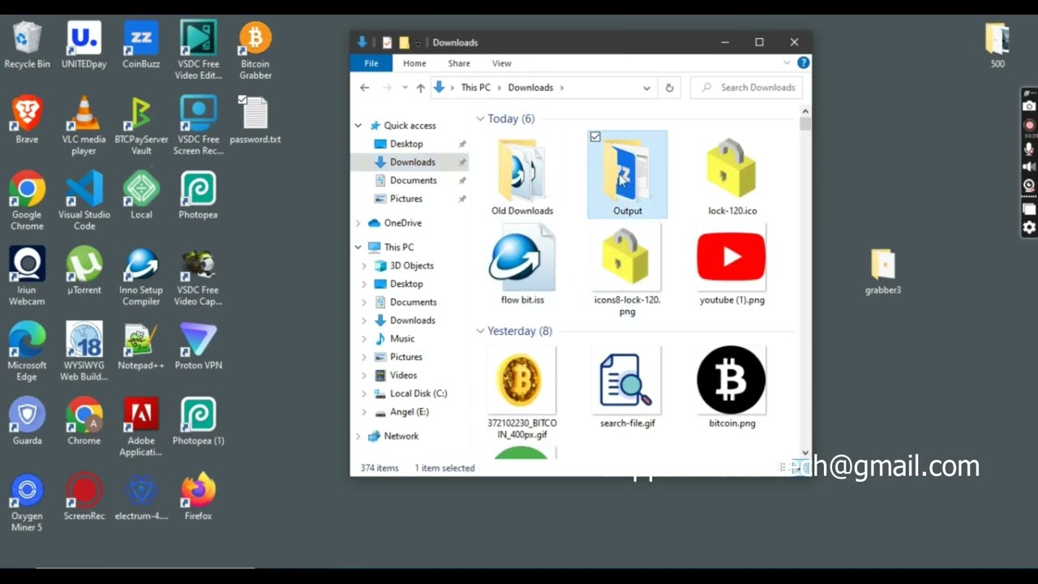Collapse the This PC tree node
The width and height of the screenshot is (1038, 584).
(358, 247)
